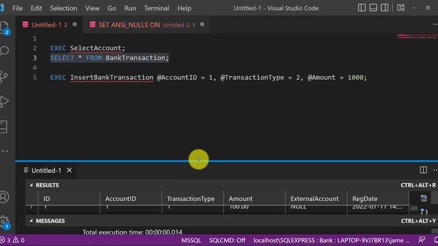Click the horizontal sash between editor and results

click(227, 161)
